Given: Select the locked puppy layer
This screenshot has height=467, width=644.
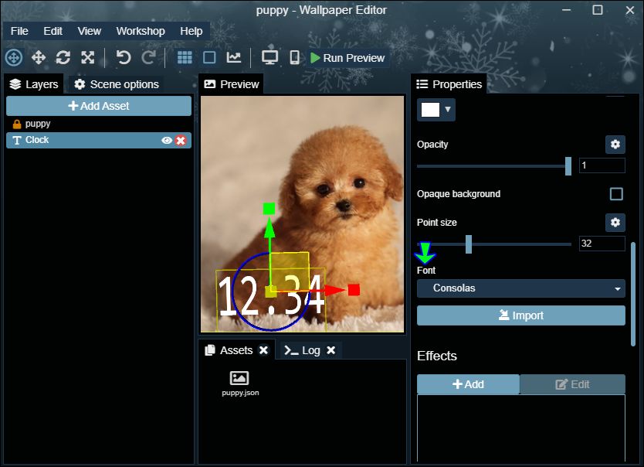Looking at the screenshot, I should pos(99,124).
